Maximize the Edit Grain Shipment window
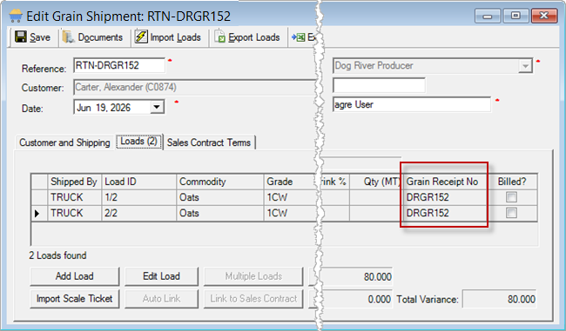 pos(515,17)
